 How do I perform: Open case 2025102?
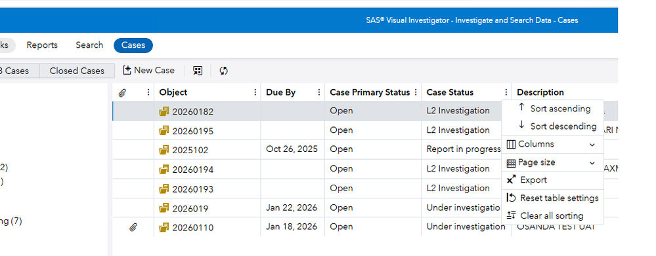190,150
